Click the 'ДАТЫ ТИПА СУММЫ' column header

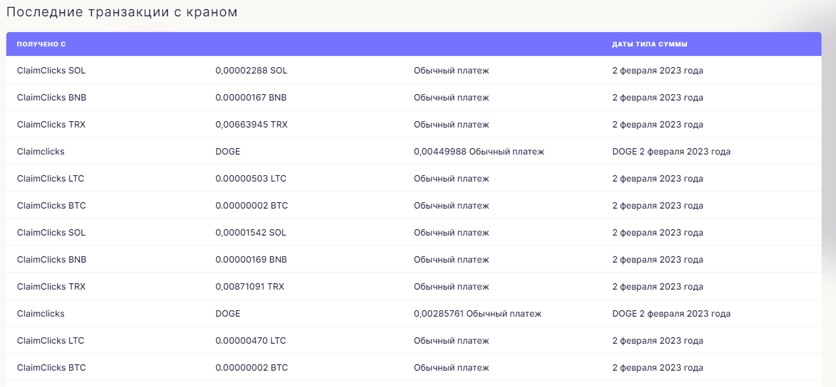coord(649,45)
